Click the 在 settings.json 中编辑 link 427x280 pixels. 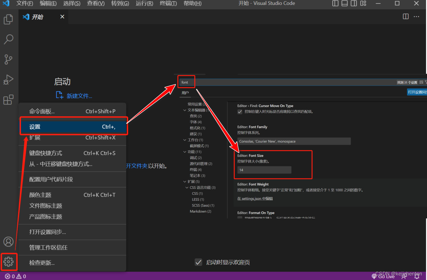click(255, 199)
